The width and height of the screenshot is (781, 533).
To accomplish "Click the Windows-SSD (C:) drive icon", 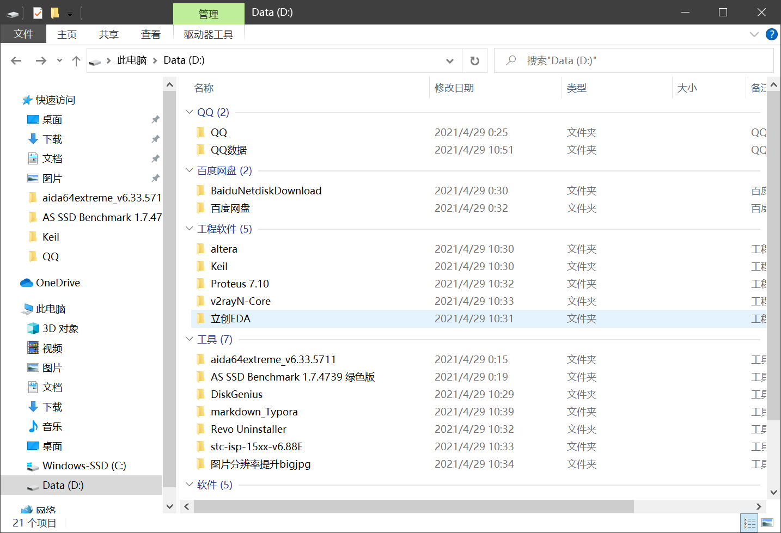I will 33,466.
